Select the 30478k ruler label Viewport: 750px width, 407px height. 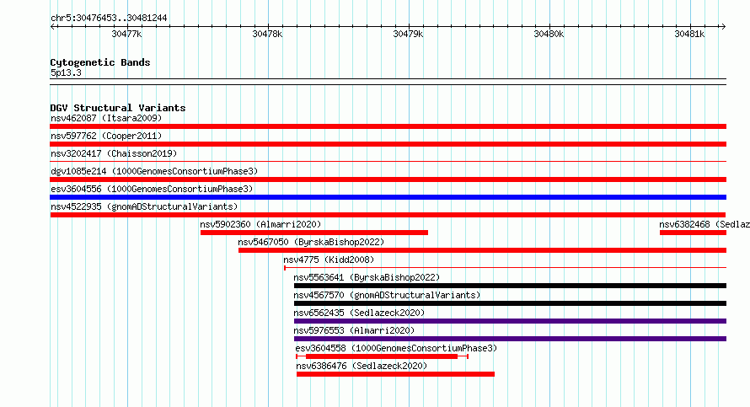267,34
